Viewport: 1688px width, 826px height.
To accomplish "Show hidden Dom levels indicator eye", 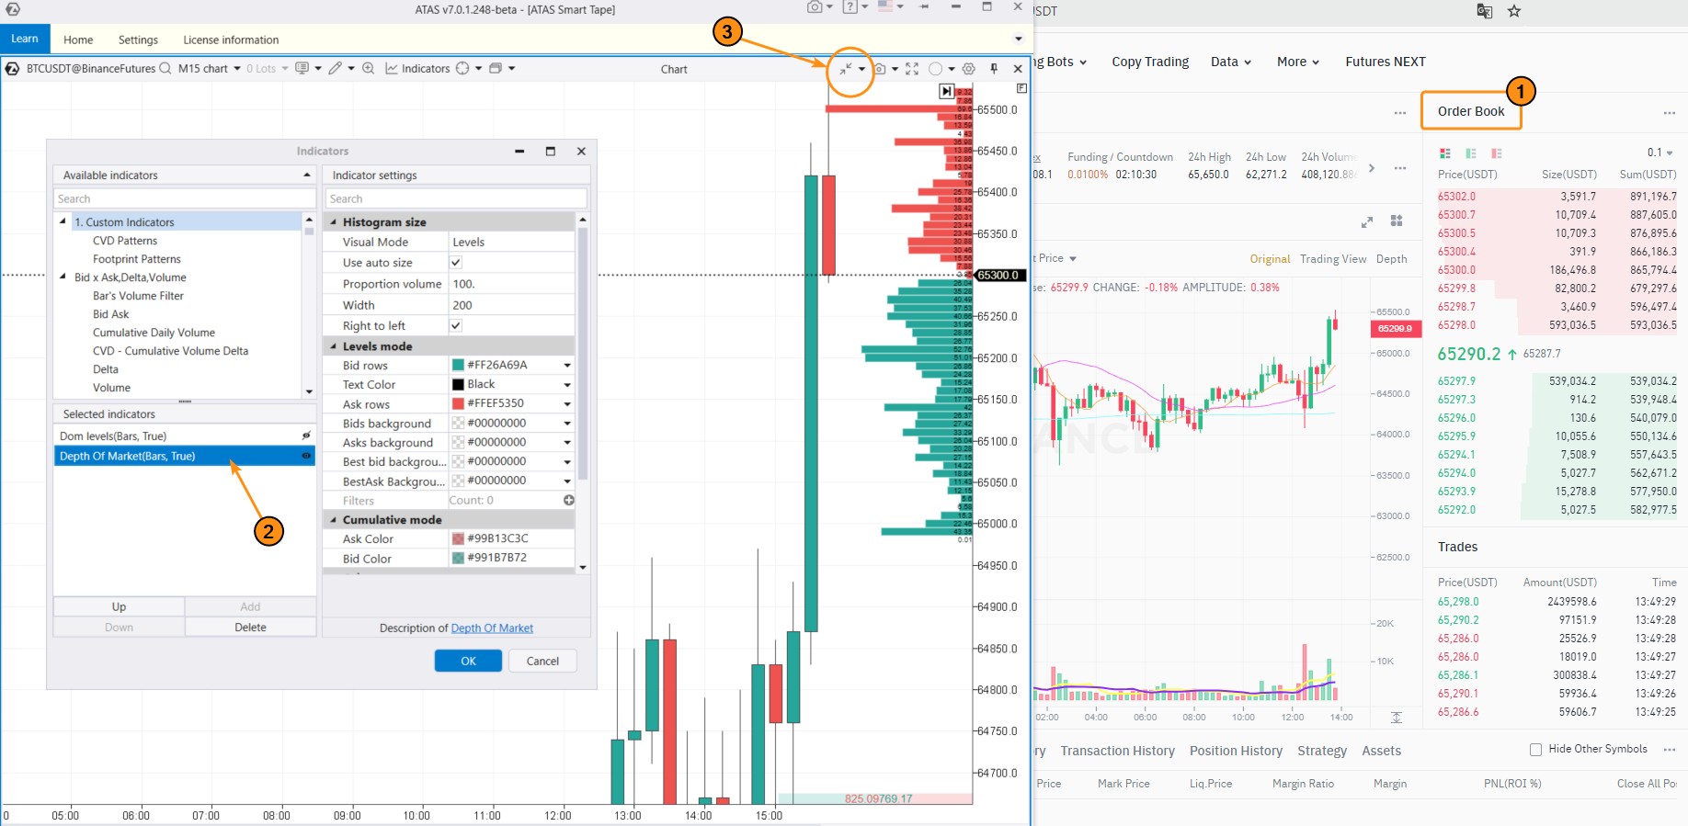I will (x=306, y=436).
